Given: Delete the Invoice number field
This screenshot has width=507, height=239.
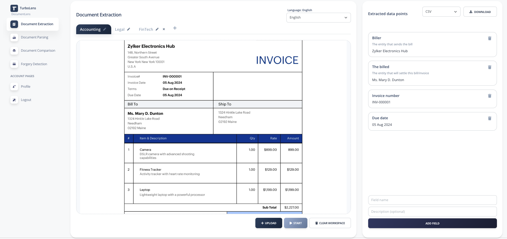Looking at the screenshot, I should pyautogui.click(x=489, y=96).
